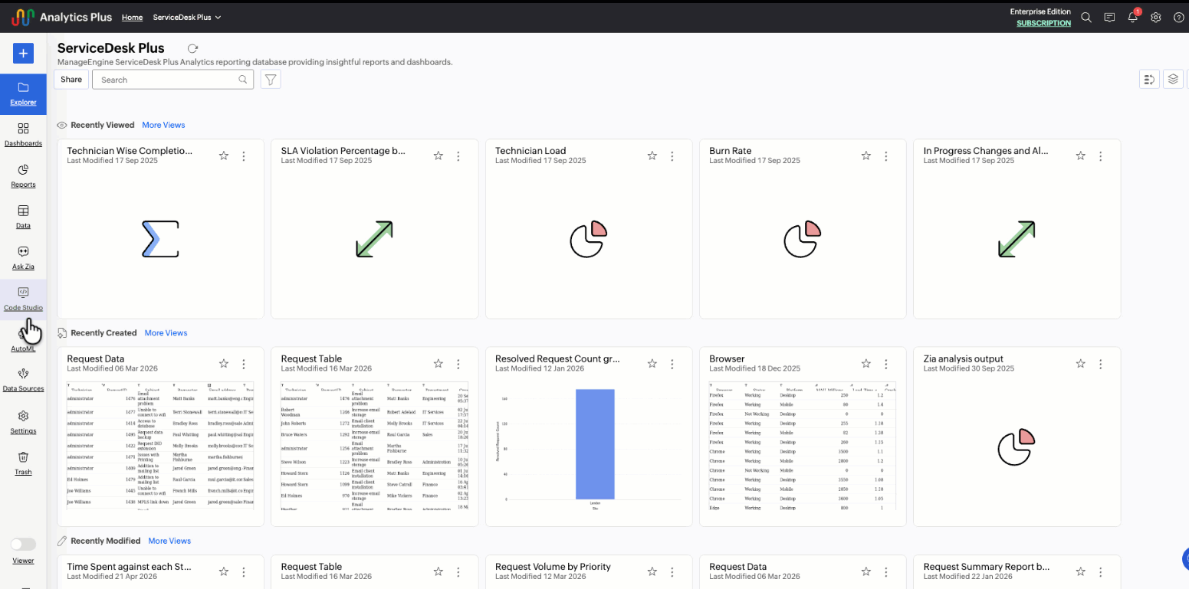Click the blue plus create button
This screenshot has height=589, width=1189.
pos(23,53)
